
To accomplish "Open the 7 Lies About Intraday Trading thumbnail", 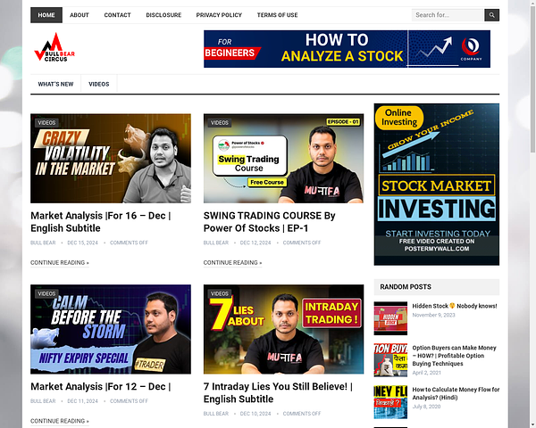I will pos(283,329).
